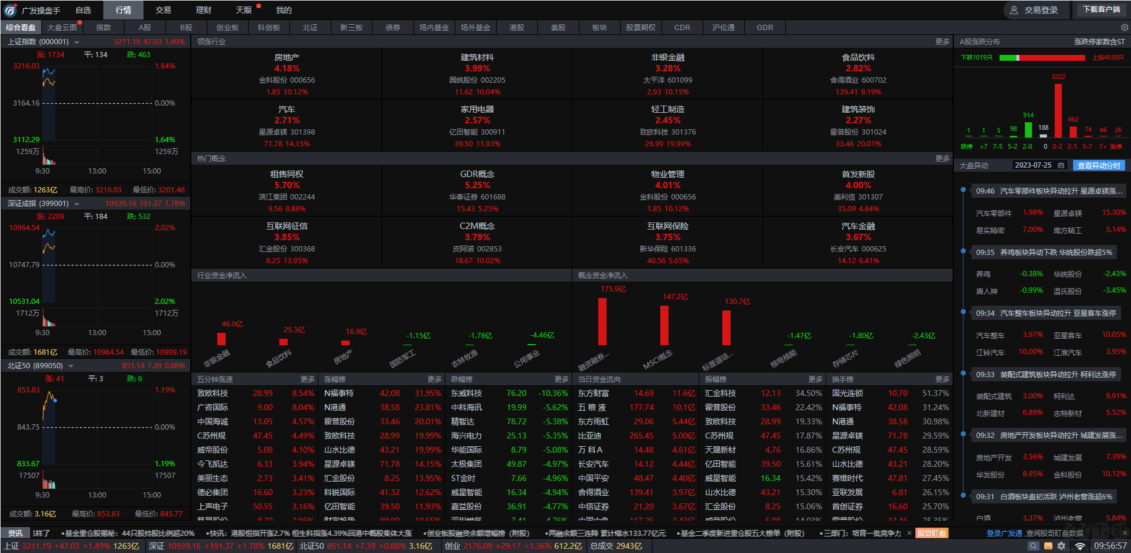
Task: Click the 广发操盘手 logo icon
Action: (x=11, y=10)
